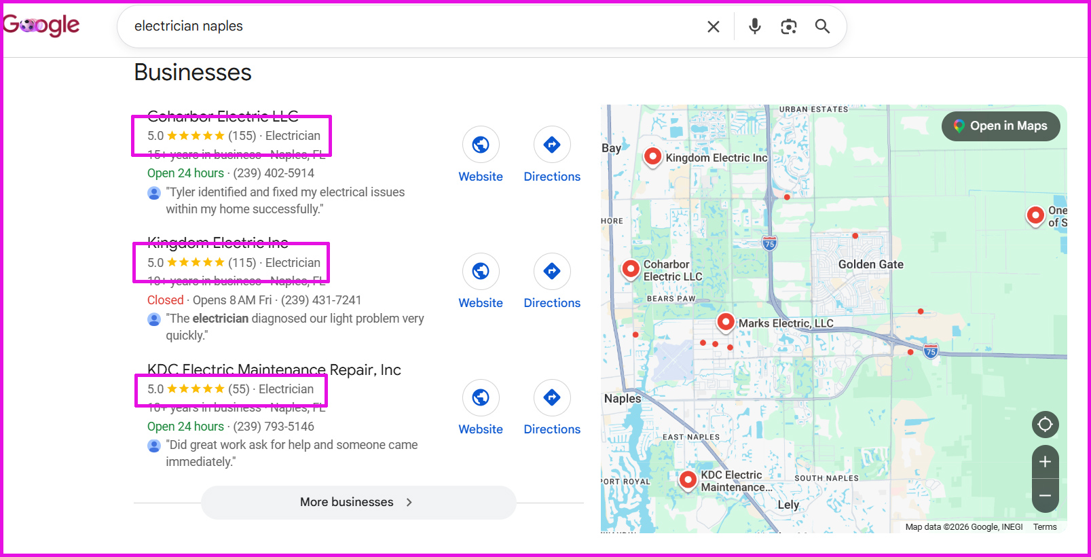Viewport: 1091px width, 557px height.
Task: Zoom in on the map
Action: (1045, 462)
